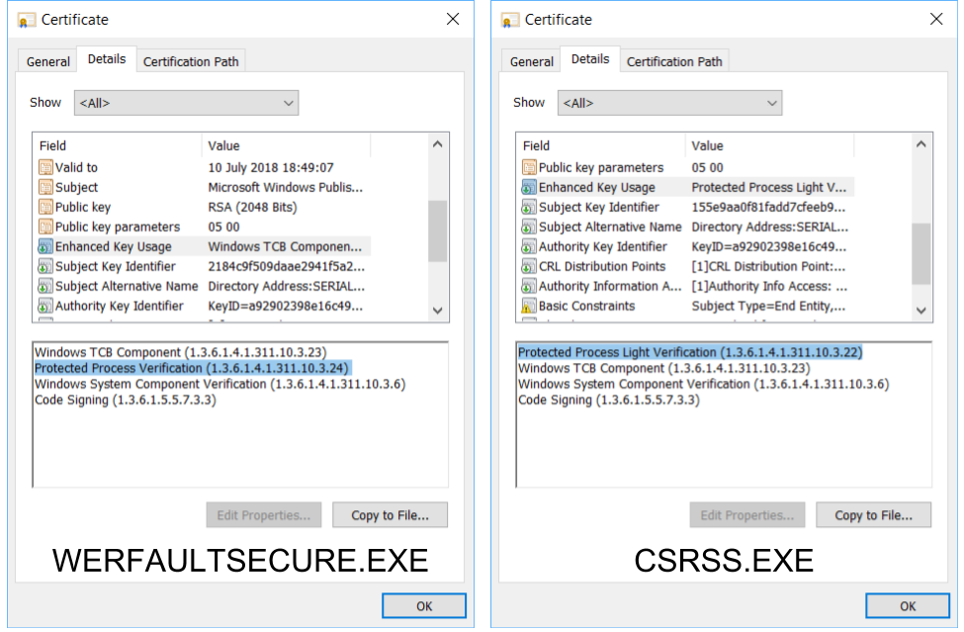
Task: Open Certification Path tab in left dialog
Action: point(191,61)
